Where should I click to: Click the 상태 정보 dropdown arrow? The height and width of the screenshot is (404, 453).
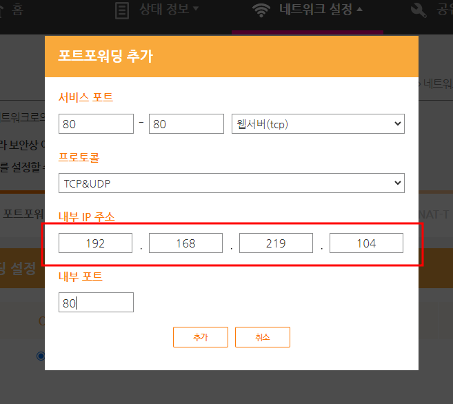196,9
